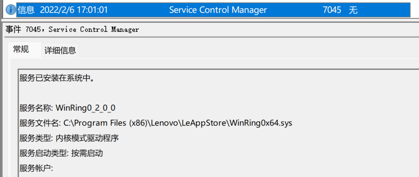Screen dimensions: 419x177
Task: Click the blue information icon on event row
Action: (x=10, y=10)
